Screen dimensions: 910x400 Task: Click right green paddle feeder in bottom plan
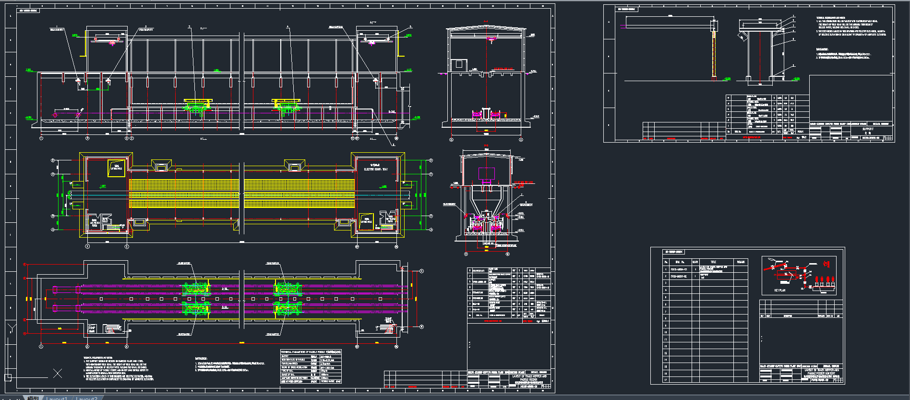(287, 299)
